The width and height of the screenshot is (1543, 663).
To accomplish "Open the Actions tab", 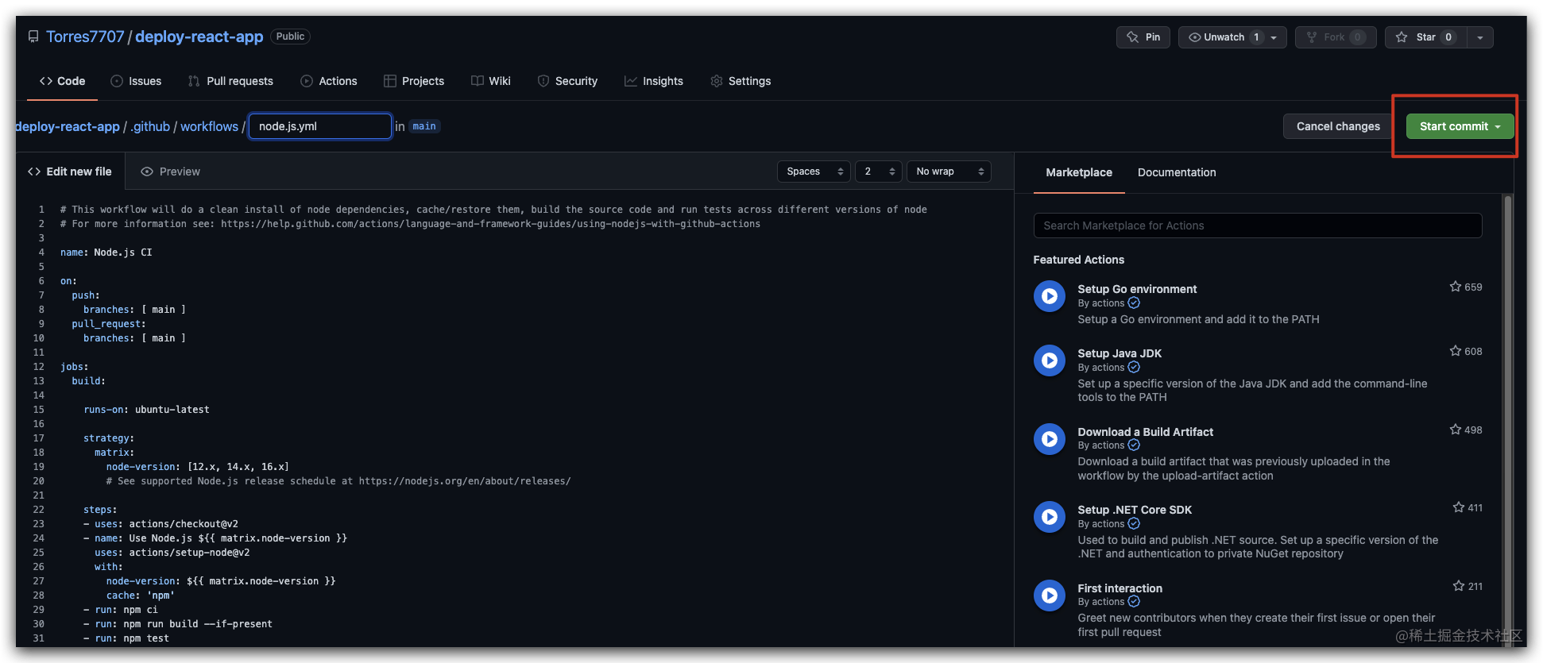I will (329, 81).
